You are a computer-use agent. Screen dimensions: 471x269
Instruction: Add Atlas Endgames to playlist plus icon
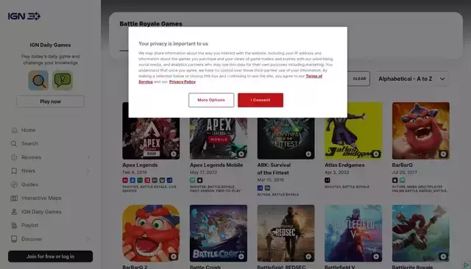coord(376,154)
